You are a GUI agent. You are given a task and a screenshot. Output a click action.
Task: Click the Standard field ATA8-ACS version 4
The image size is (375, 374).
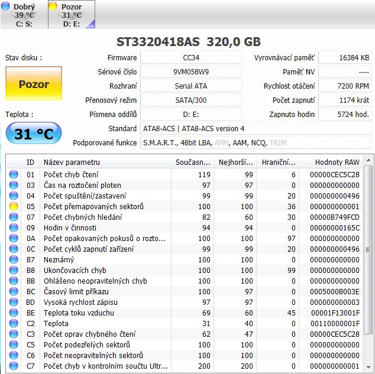256,128
